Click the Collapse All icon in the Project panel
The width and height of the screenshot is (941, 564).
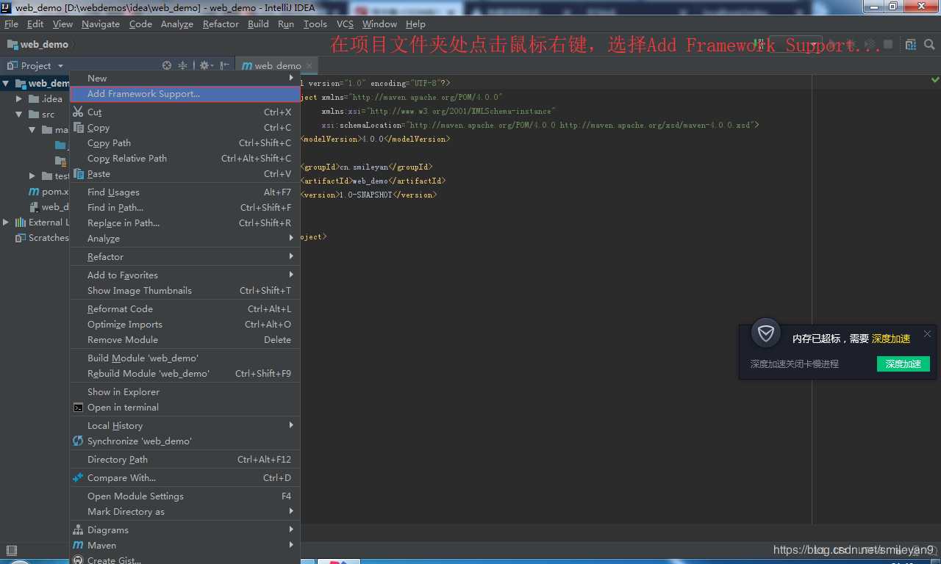click(x=183, y=65)
